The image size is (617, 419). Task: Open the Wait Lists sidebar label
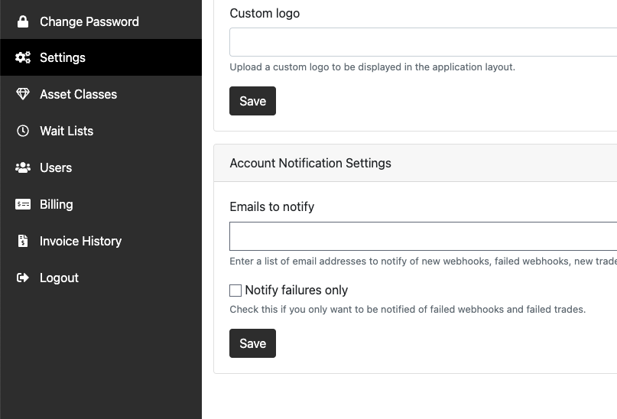coord(67,132)
